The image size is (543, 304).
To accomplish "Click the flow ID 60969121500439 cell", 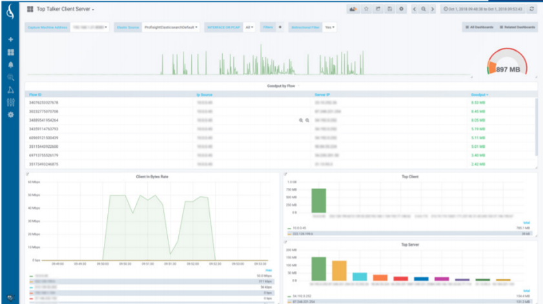I will pos(44,138).
